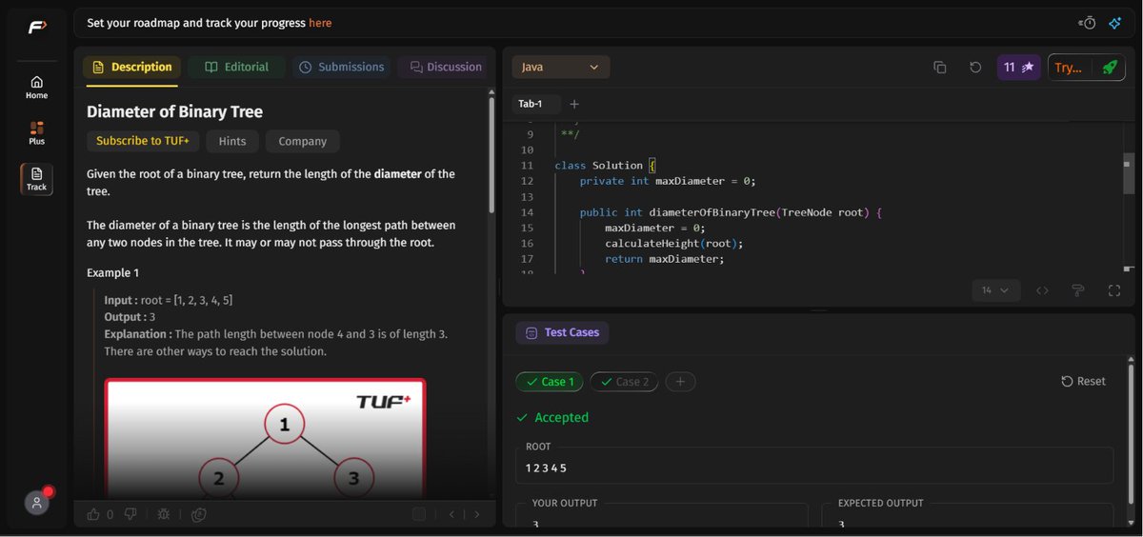Click the Reset test cases button
The image size is (1143, 537).
[1084, 382]
